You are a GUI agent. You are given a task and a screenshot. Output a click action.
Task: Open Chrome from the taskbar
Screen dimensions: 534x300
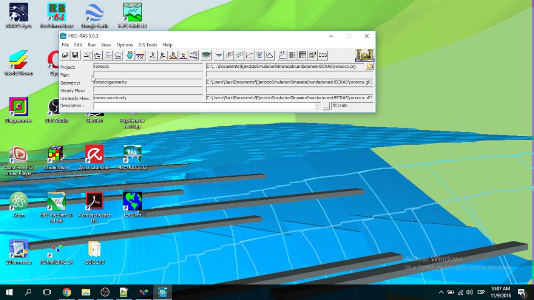pyautogui.click(x=67, y=292)
